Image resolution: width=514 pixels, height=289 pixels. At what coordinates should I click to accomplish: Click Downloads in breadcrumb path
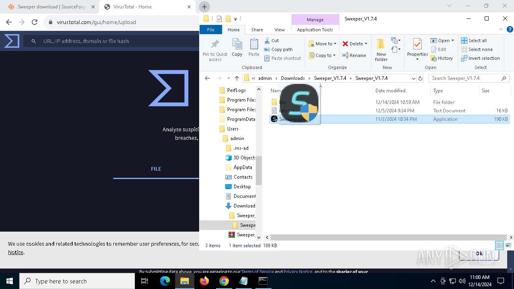coord(293,78)
